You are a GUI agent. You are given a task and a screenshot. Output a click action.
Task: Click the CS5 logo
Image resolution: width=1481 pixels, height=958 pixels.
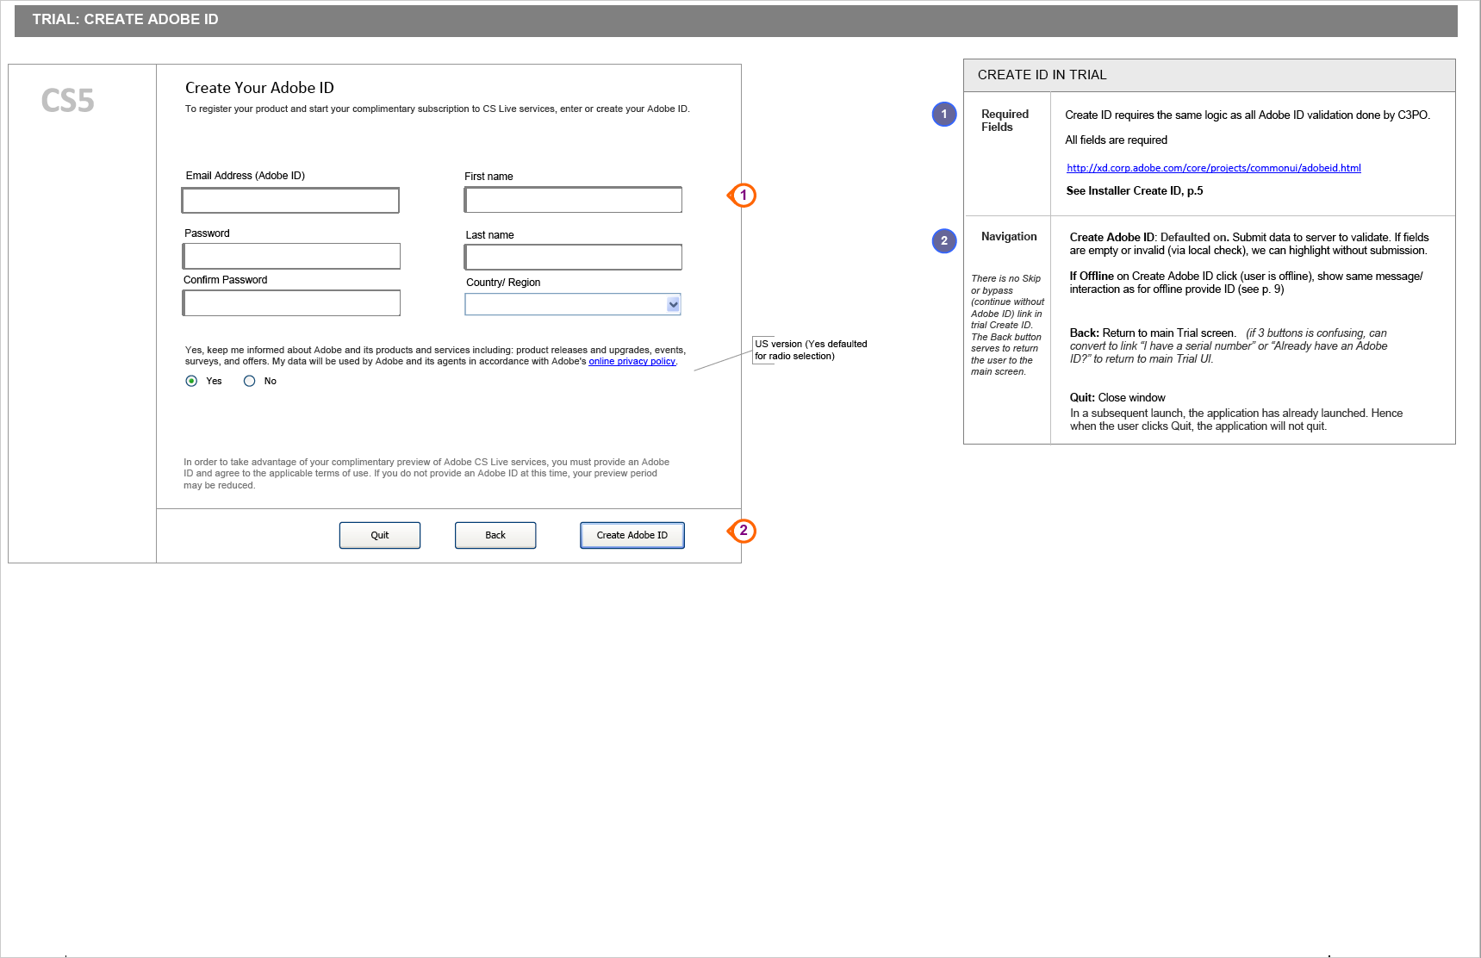click(67, 101)
